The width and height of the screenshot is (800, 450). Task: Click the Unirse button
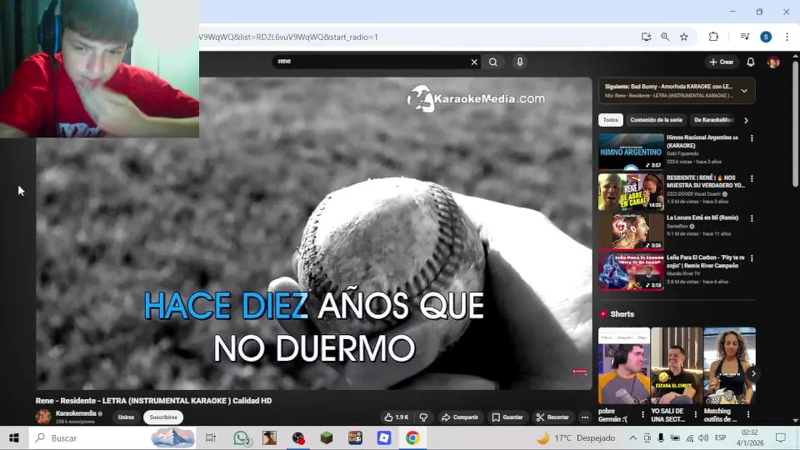tap(126, 417)
